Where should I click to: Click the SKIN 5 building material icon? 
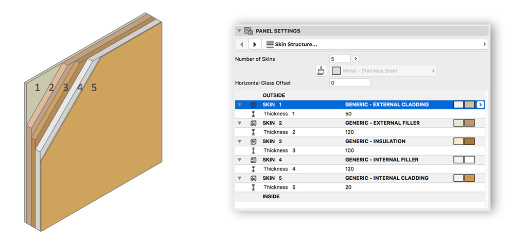point(253,178)
